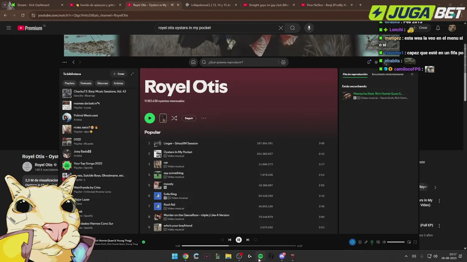
Task: Select the track Kool Aid
Action: [x=169, y=205]
